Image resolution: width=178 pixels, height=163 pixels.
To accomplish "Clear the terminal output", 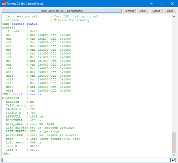I will coord(143,11).
